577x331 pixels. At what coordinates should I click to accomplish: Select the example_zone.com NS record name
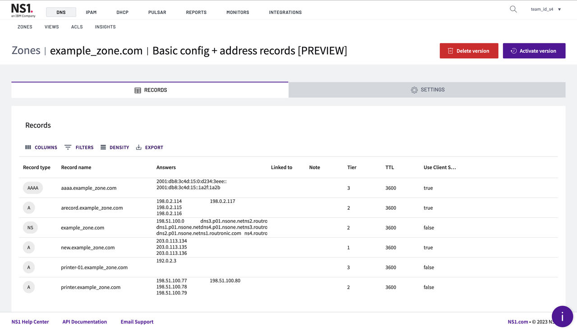tap(82, 228)
